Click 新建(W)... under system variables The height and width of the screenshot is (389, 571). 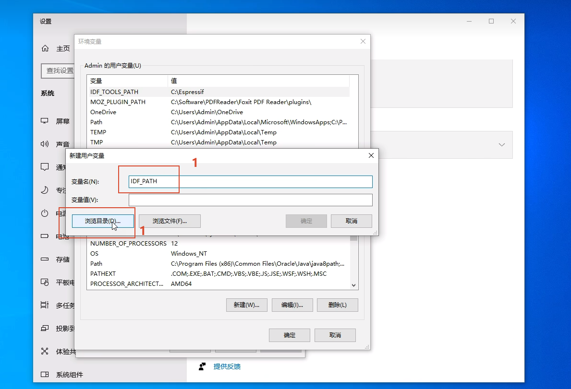[246, 305]
